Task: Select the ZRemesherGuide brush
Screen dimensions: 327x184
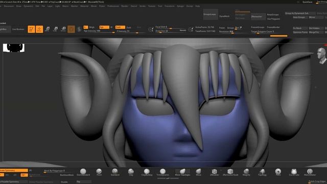Action: coord(230,172)
